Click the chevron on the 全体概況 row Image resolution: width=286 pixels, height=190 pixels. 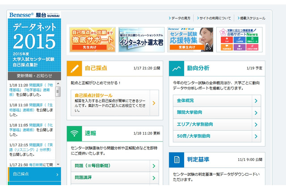pyautogui.click(x=256, y=101)
